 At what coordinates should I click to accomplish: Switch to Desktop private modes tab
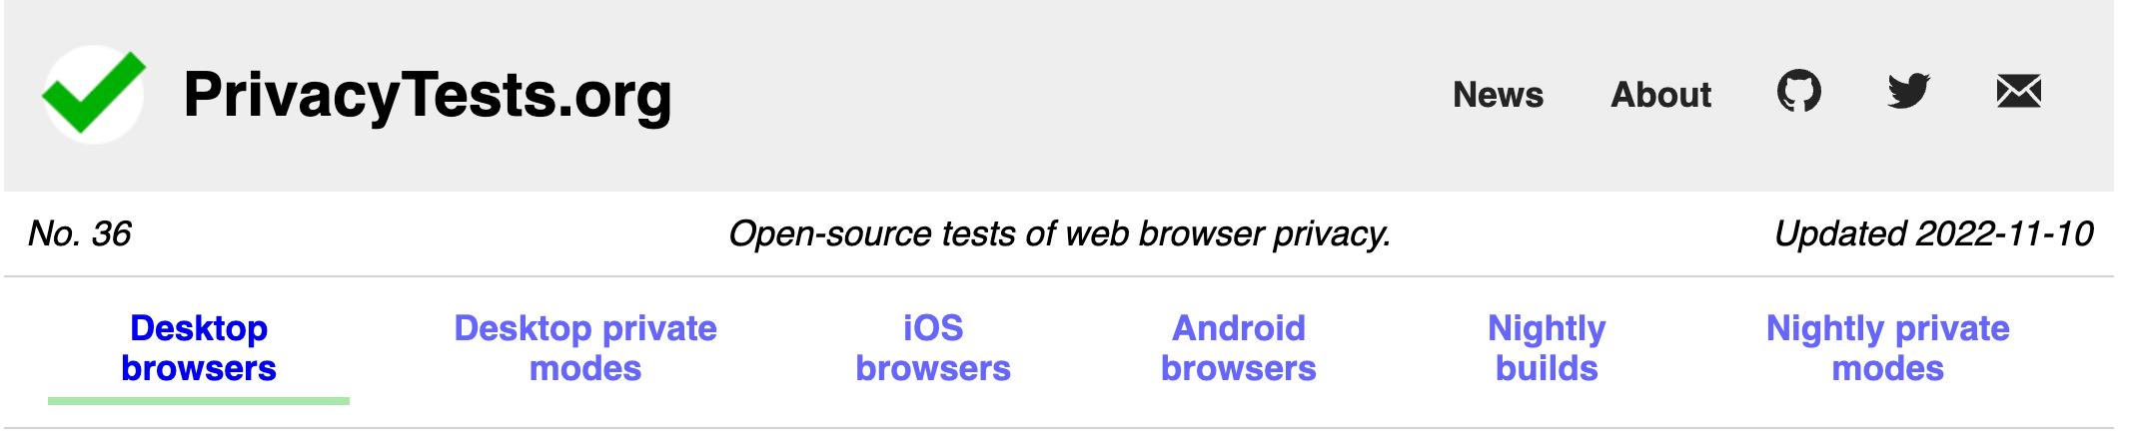coord(585,348)
